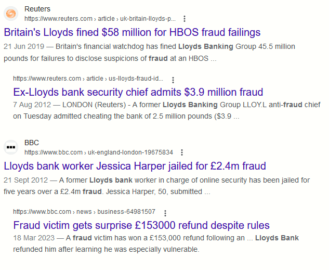Click the 21 Sept 2012 Jessica Harper snippet
The image size is (329, 270).
click(156, 186)
